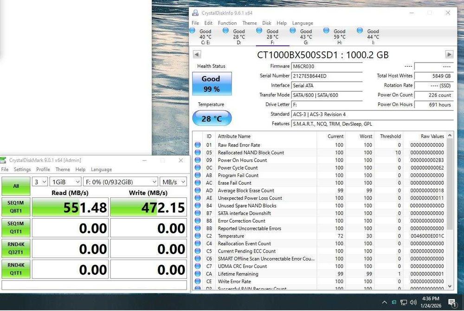Click the empty comment box below benchmark results
The image size is (464, 311).
94,285
